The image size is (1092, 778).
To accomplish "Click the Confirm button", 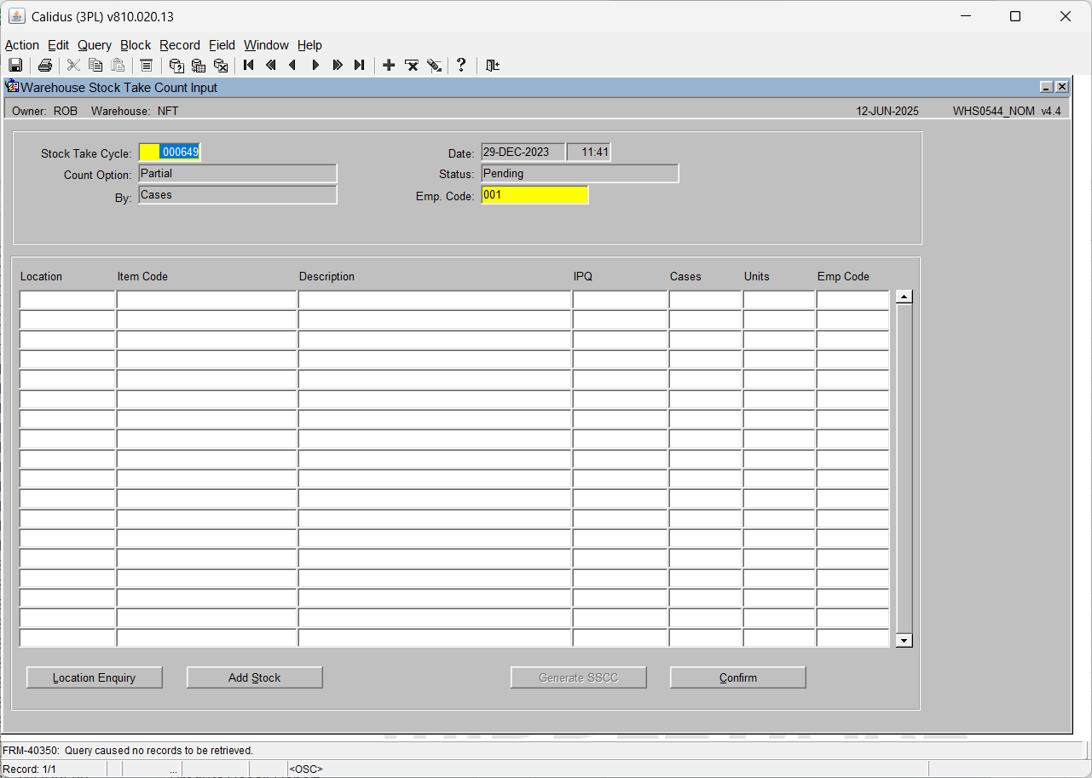I will (x=738, y=677).
